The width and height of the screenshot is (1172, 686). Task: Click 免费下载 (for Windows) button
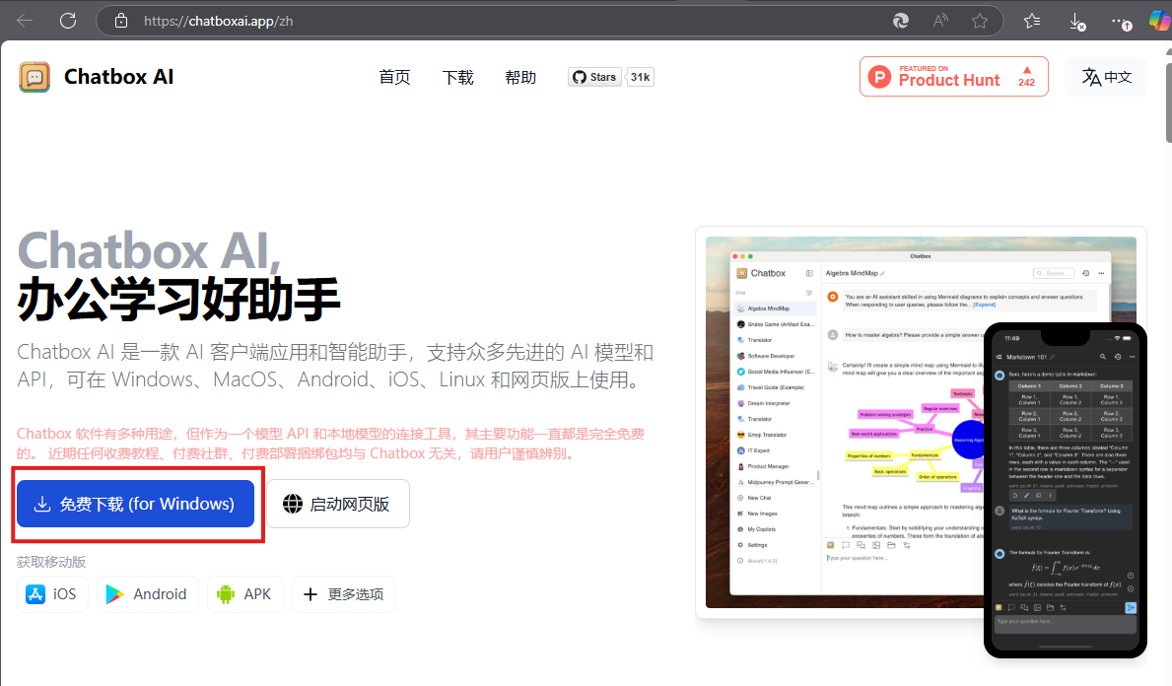coord(135,504)
